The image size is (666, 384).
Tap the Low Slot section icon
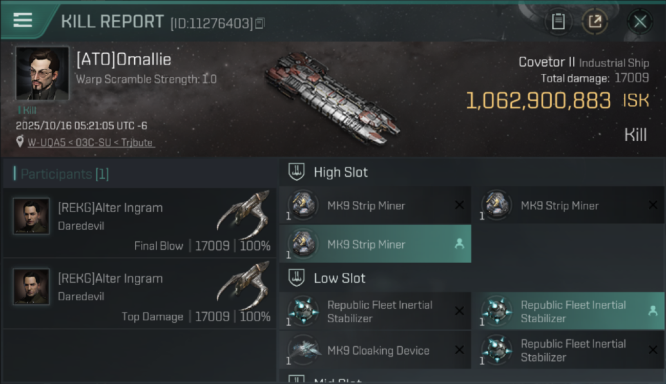click(296, 278)
